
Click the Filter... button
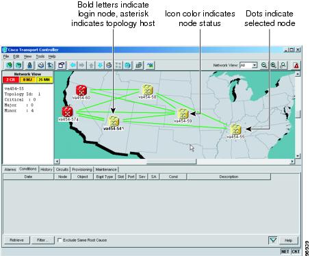point(42,240)
